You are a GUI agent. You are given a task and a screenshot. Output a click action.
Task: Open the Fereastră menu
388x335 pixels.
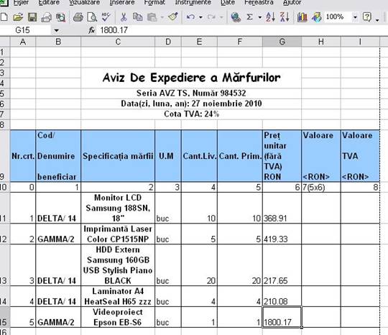[259, 3]
